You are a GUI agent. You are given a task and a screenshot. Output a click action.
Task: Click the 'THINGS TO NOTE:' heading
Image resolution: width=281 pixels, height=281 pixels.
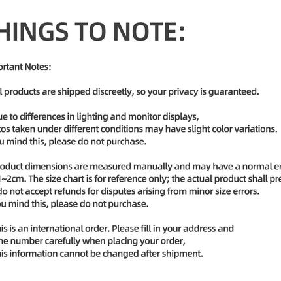pyautogui.click(x=92, y=32)
